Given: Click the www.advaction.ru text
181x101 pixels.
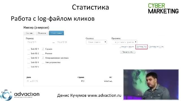Looking at the screenshot, I should [x=104, y=95].
